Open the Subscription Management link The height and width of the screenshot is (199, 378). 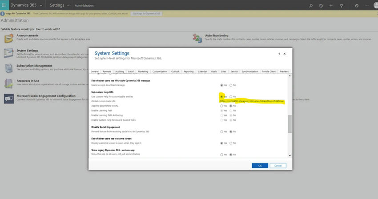click(34, 66)
